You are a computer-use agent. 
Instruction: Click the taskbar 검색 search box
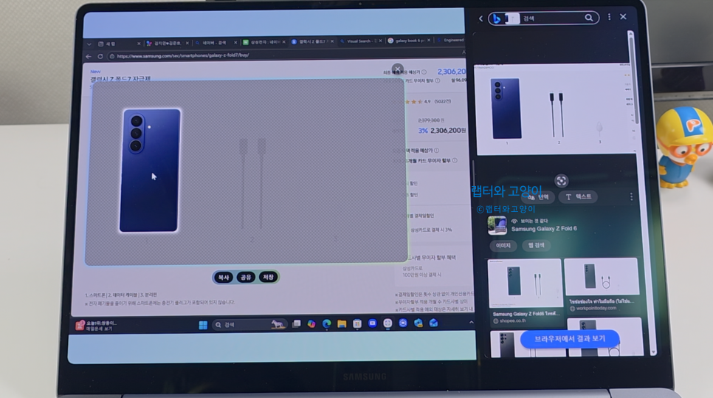coord(249,324)
